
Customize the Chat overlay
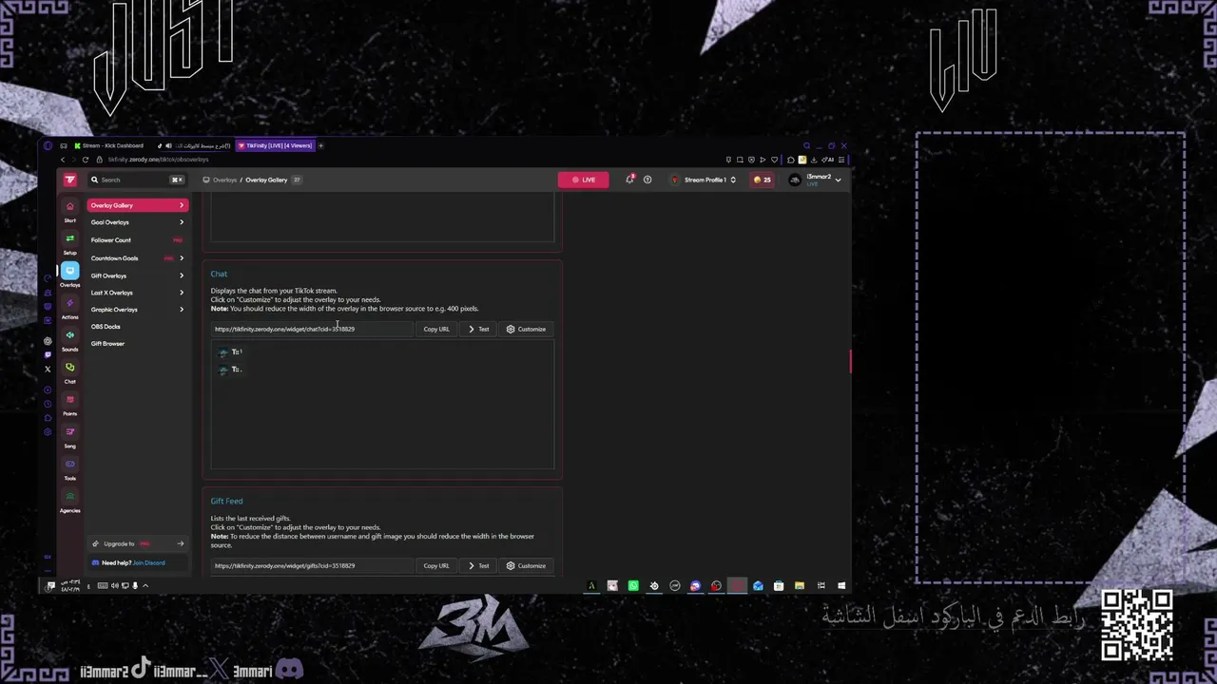click(526, 329)
